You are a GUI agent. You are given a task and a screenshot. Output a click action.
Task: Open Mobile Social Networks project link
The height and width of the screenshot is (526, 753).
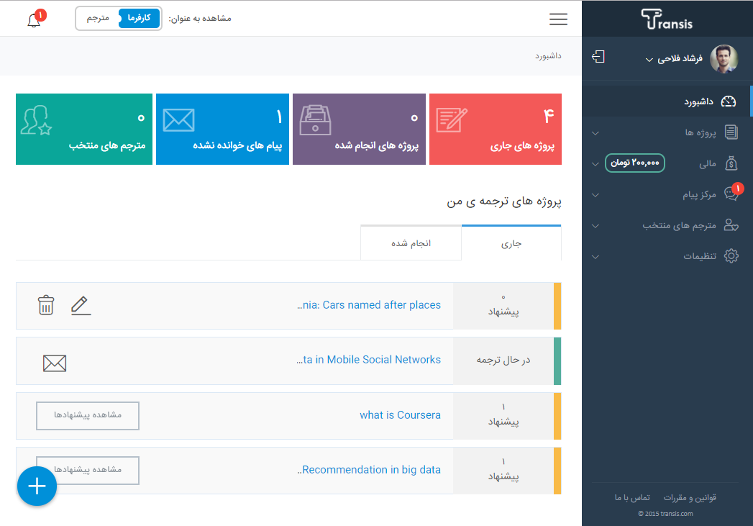click(x=368, y=360)
